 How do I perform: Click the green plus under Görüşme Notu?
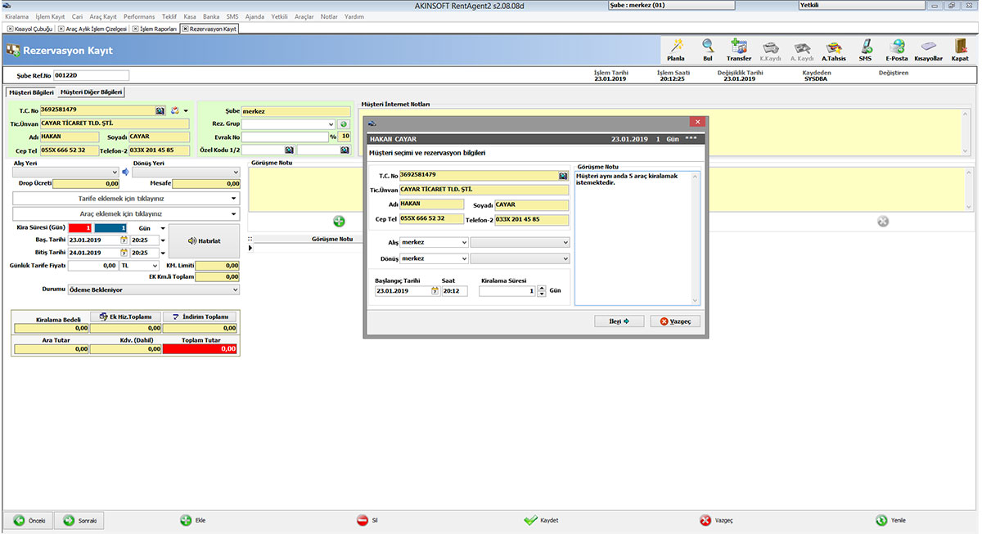339,220
